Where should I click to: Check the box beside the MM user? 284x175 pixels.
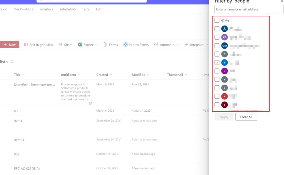(217, 46)
